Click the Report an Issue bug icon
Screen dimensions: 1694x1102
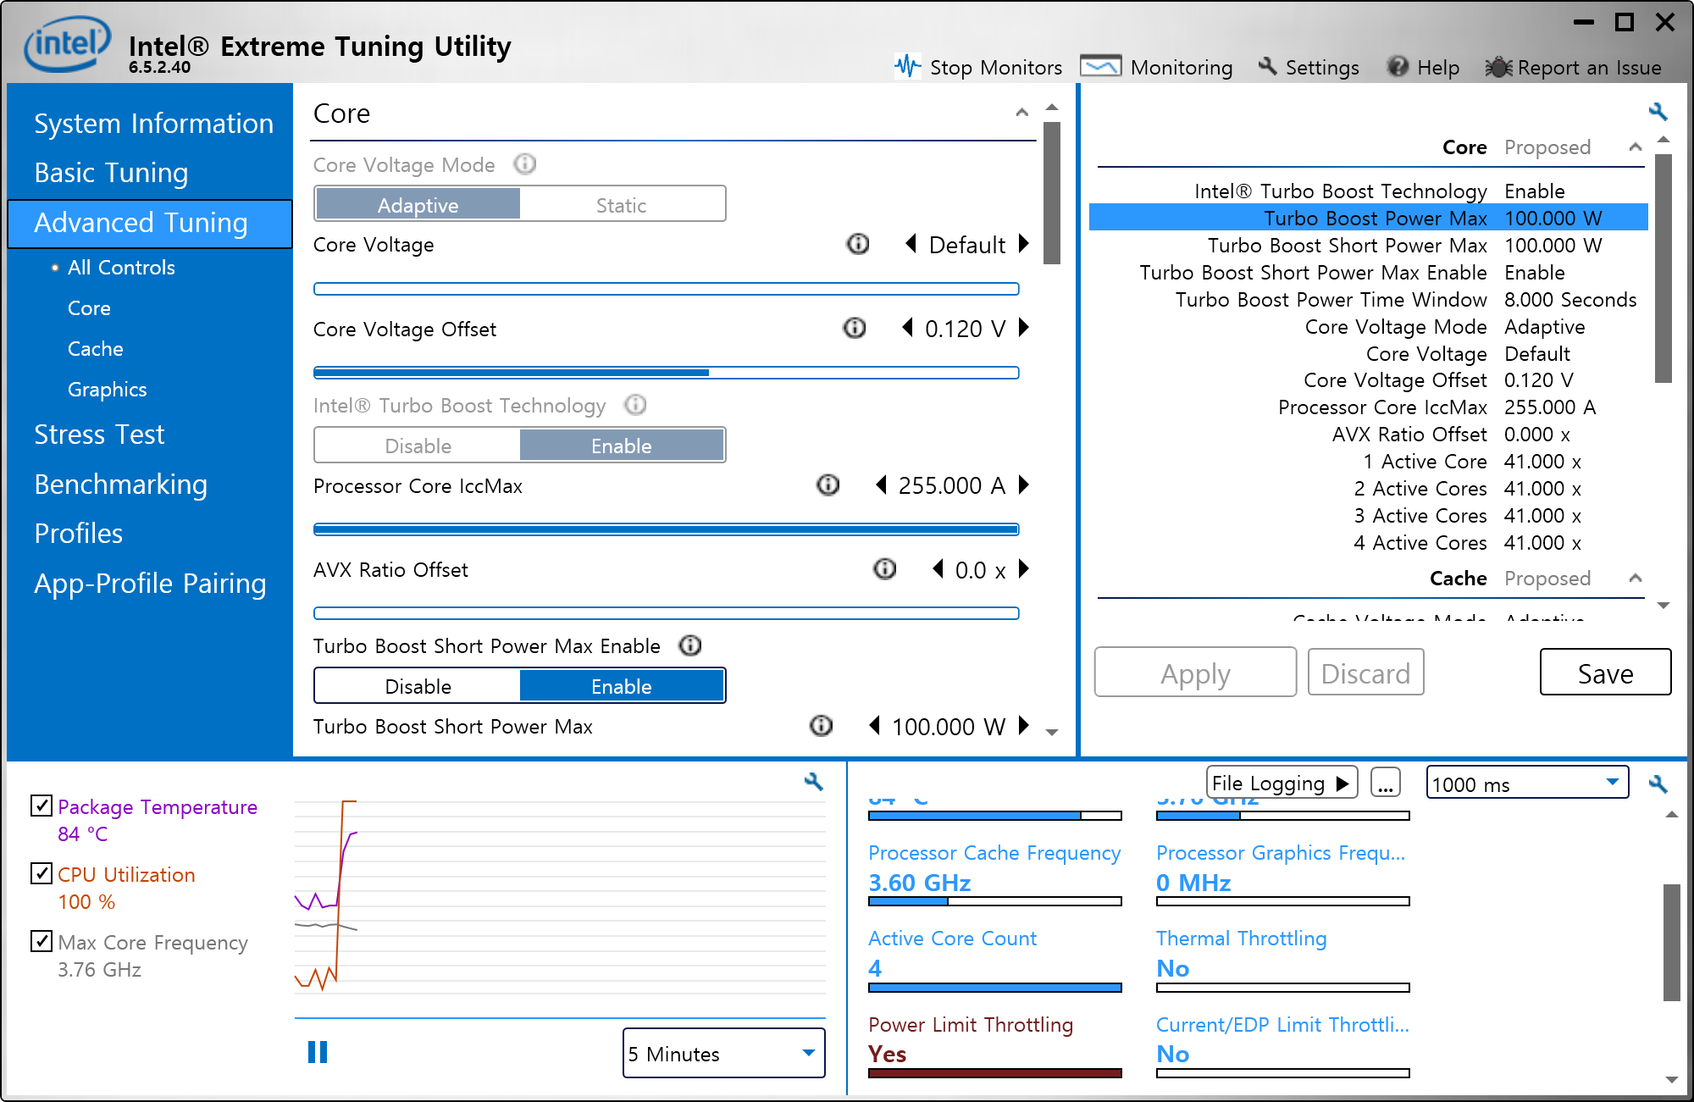(x=1498, y=67)
